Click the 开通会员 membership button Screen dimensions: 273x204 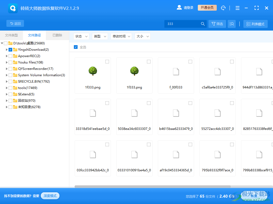207,8
